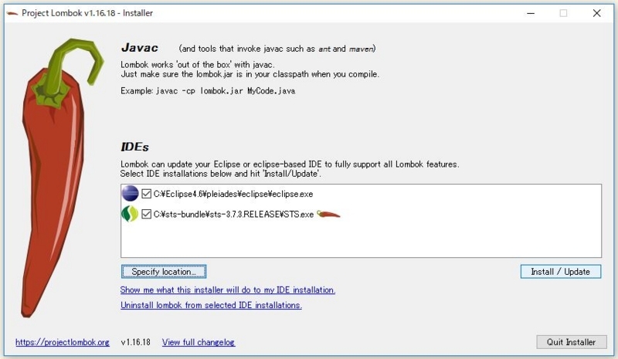Close the Lombok installer window

coord(596,13)
